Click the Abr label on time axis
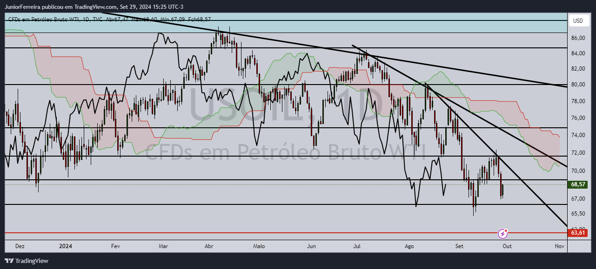 pyautogui.click(x=209, y=246)
